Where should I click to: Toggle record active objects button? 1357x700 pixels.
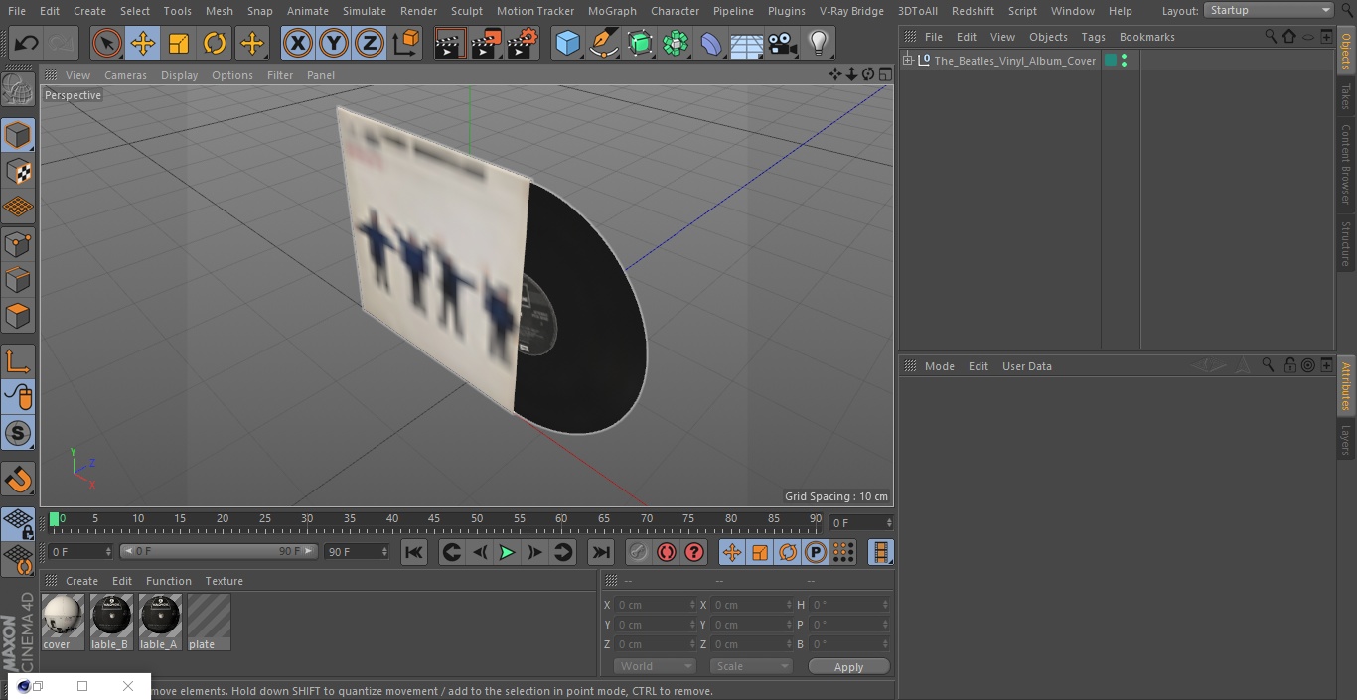click(638, 552)
